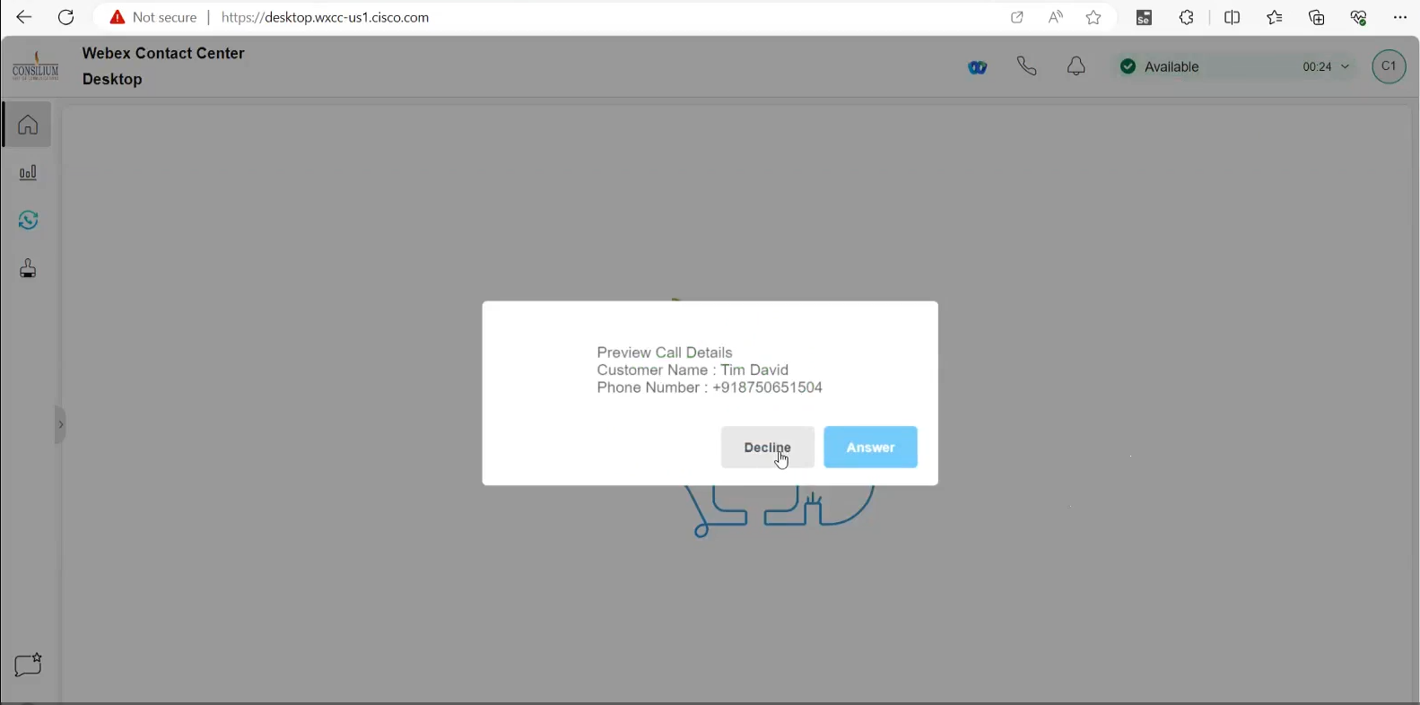Click the address bar URL field
The width and height of the screenshot is (1420, 705).
(538, 18)
